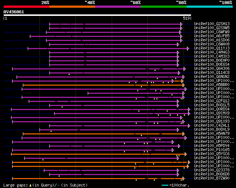Click the orange arrowhead ending Q5YSC6 alignment
Viewport: 236px width, 188px height.
(186, 154)
